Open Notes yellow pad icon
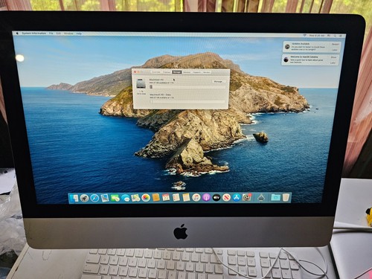The width and height of the screenshot is (372, 279). click(x=186, y=198)
